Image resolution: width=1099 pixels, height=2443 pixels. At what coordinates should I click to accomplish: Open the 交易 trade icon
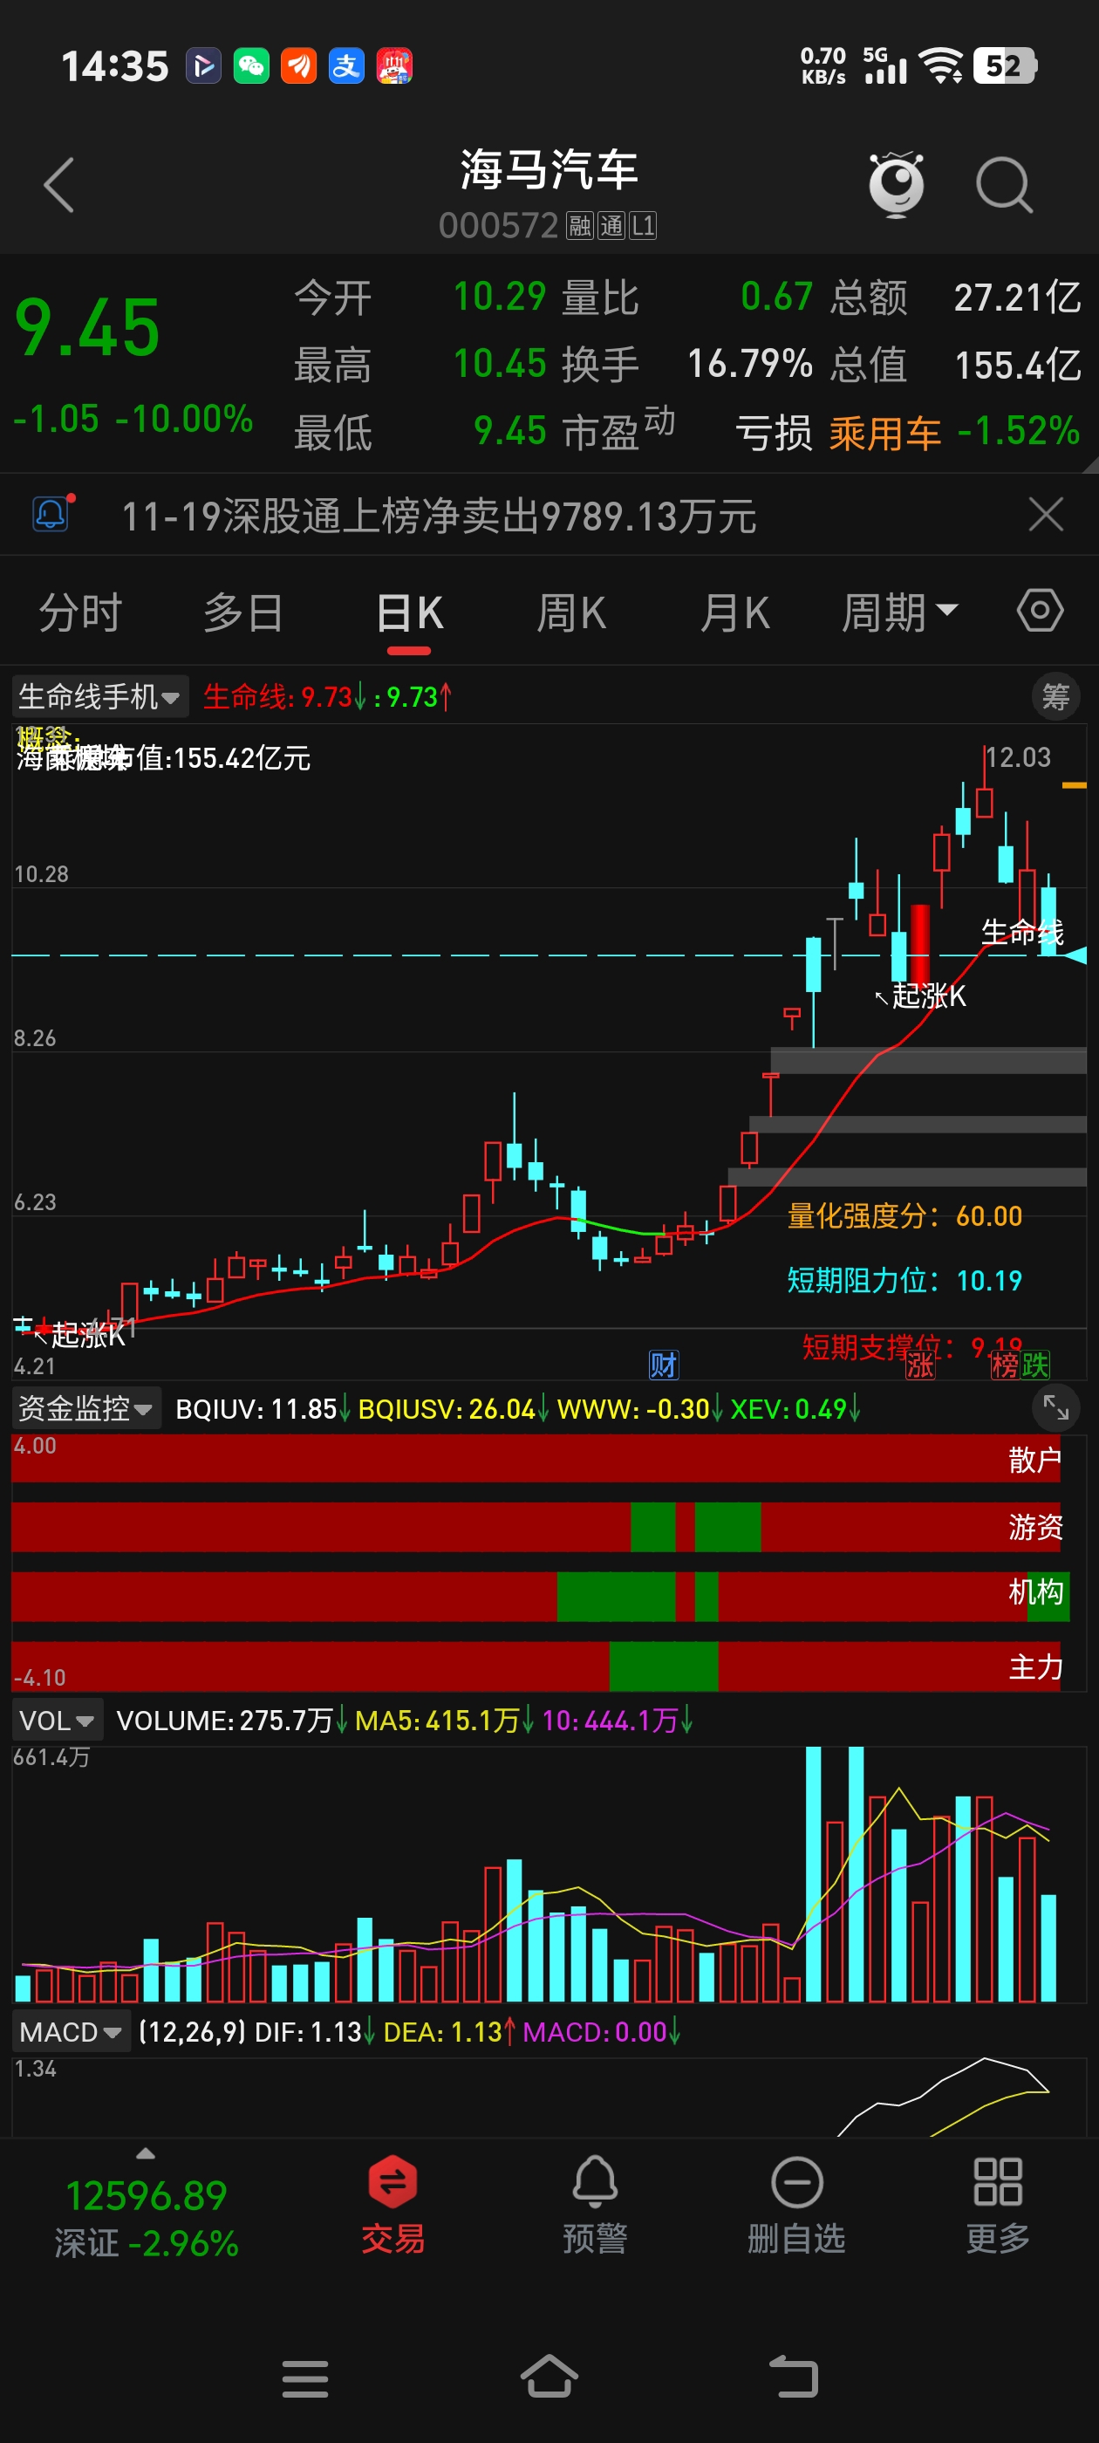(x=392, y=2204)
